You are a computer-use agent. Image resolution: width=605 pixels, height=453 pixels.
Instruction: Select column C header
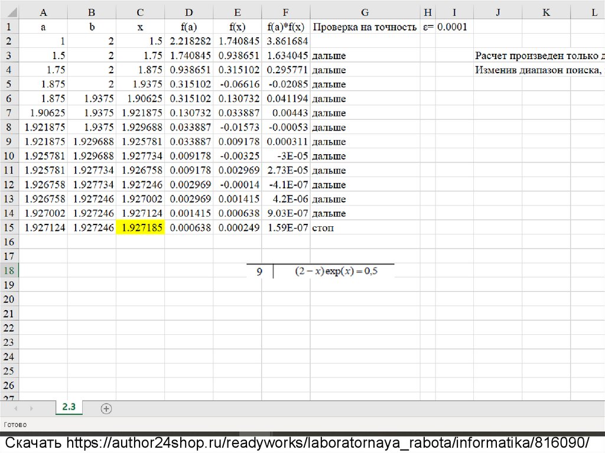click(x=140, y=12)
